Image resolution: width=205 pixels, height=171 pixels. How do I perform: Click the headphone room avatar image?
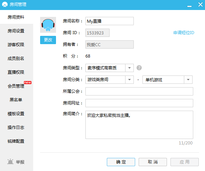[x=48, y=25]
